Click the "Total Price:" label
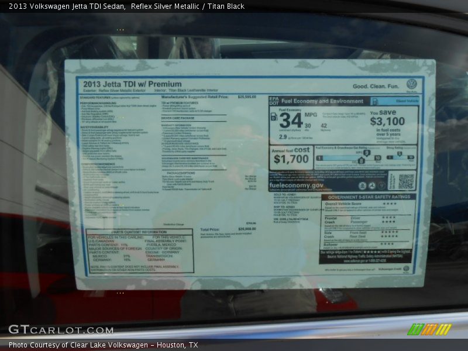This screenshot has width=468, height=351. click(210, 229)
